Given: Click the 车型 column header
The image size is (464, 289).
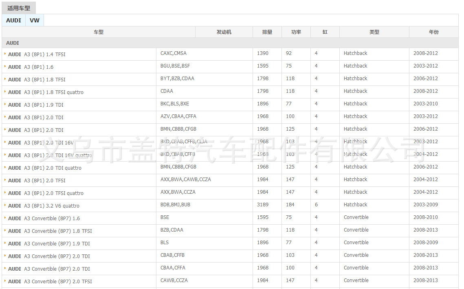Looking at the screenshot, I should (x=99, y=32).
